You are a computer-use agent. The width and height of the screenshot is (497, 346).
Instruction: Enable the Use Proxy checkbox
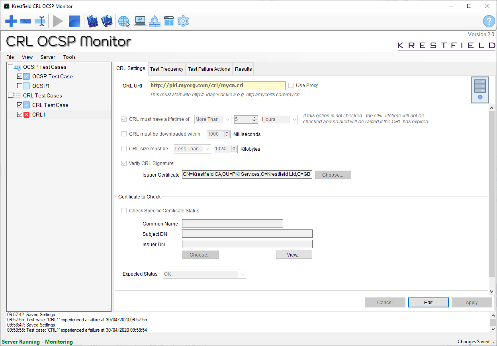(291, 86)
